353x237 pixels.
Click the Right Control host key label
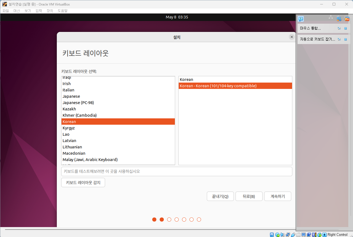[x=338, y=235]
